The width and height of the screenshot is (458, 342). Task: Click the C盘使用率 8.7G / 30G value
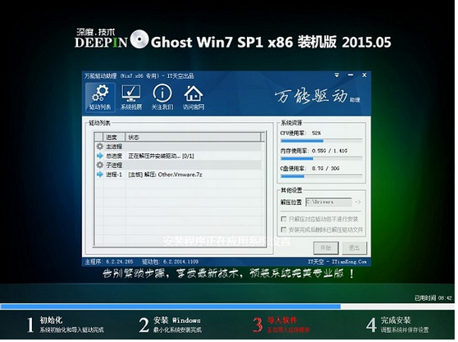tap(325, 169)
